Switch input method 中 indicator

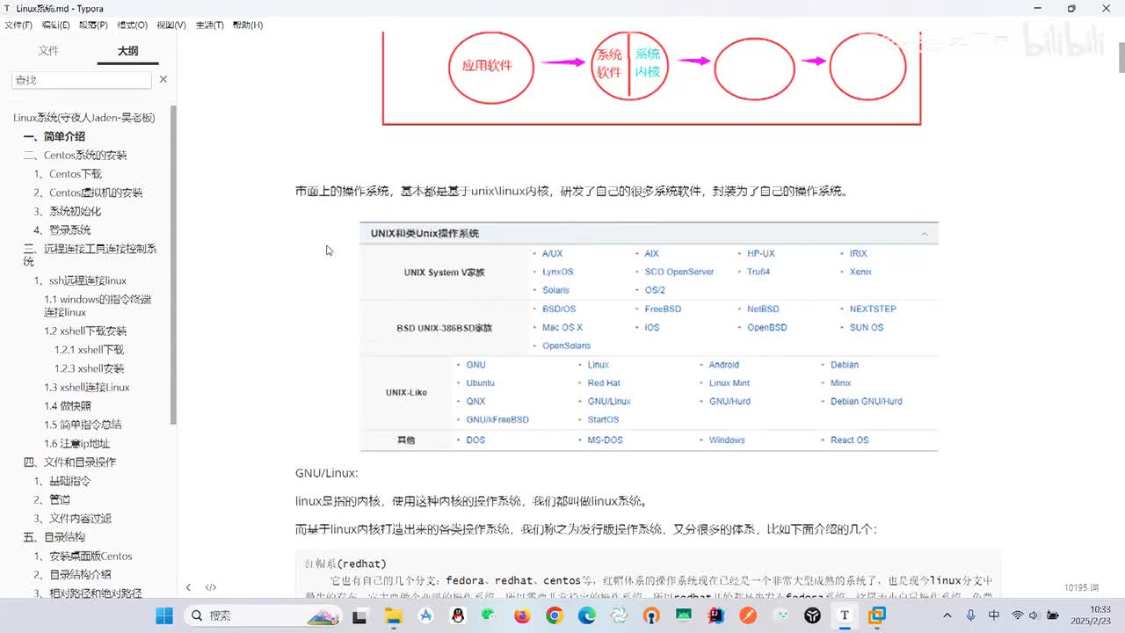[994, 615]
